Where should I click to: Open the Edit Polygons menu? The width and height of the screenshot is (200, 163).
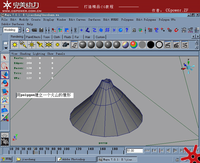(146, 20)
